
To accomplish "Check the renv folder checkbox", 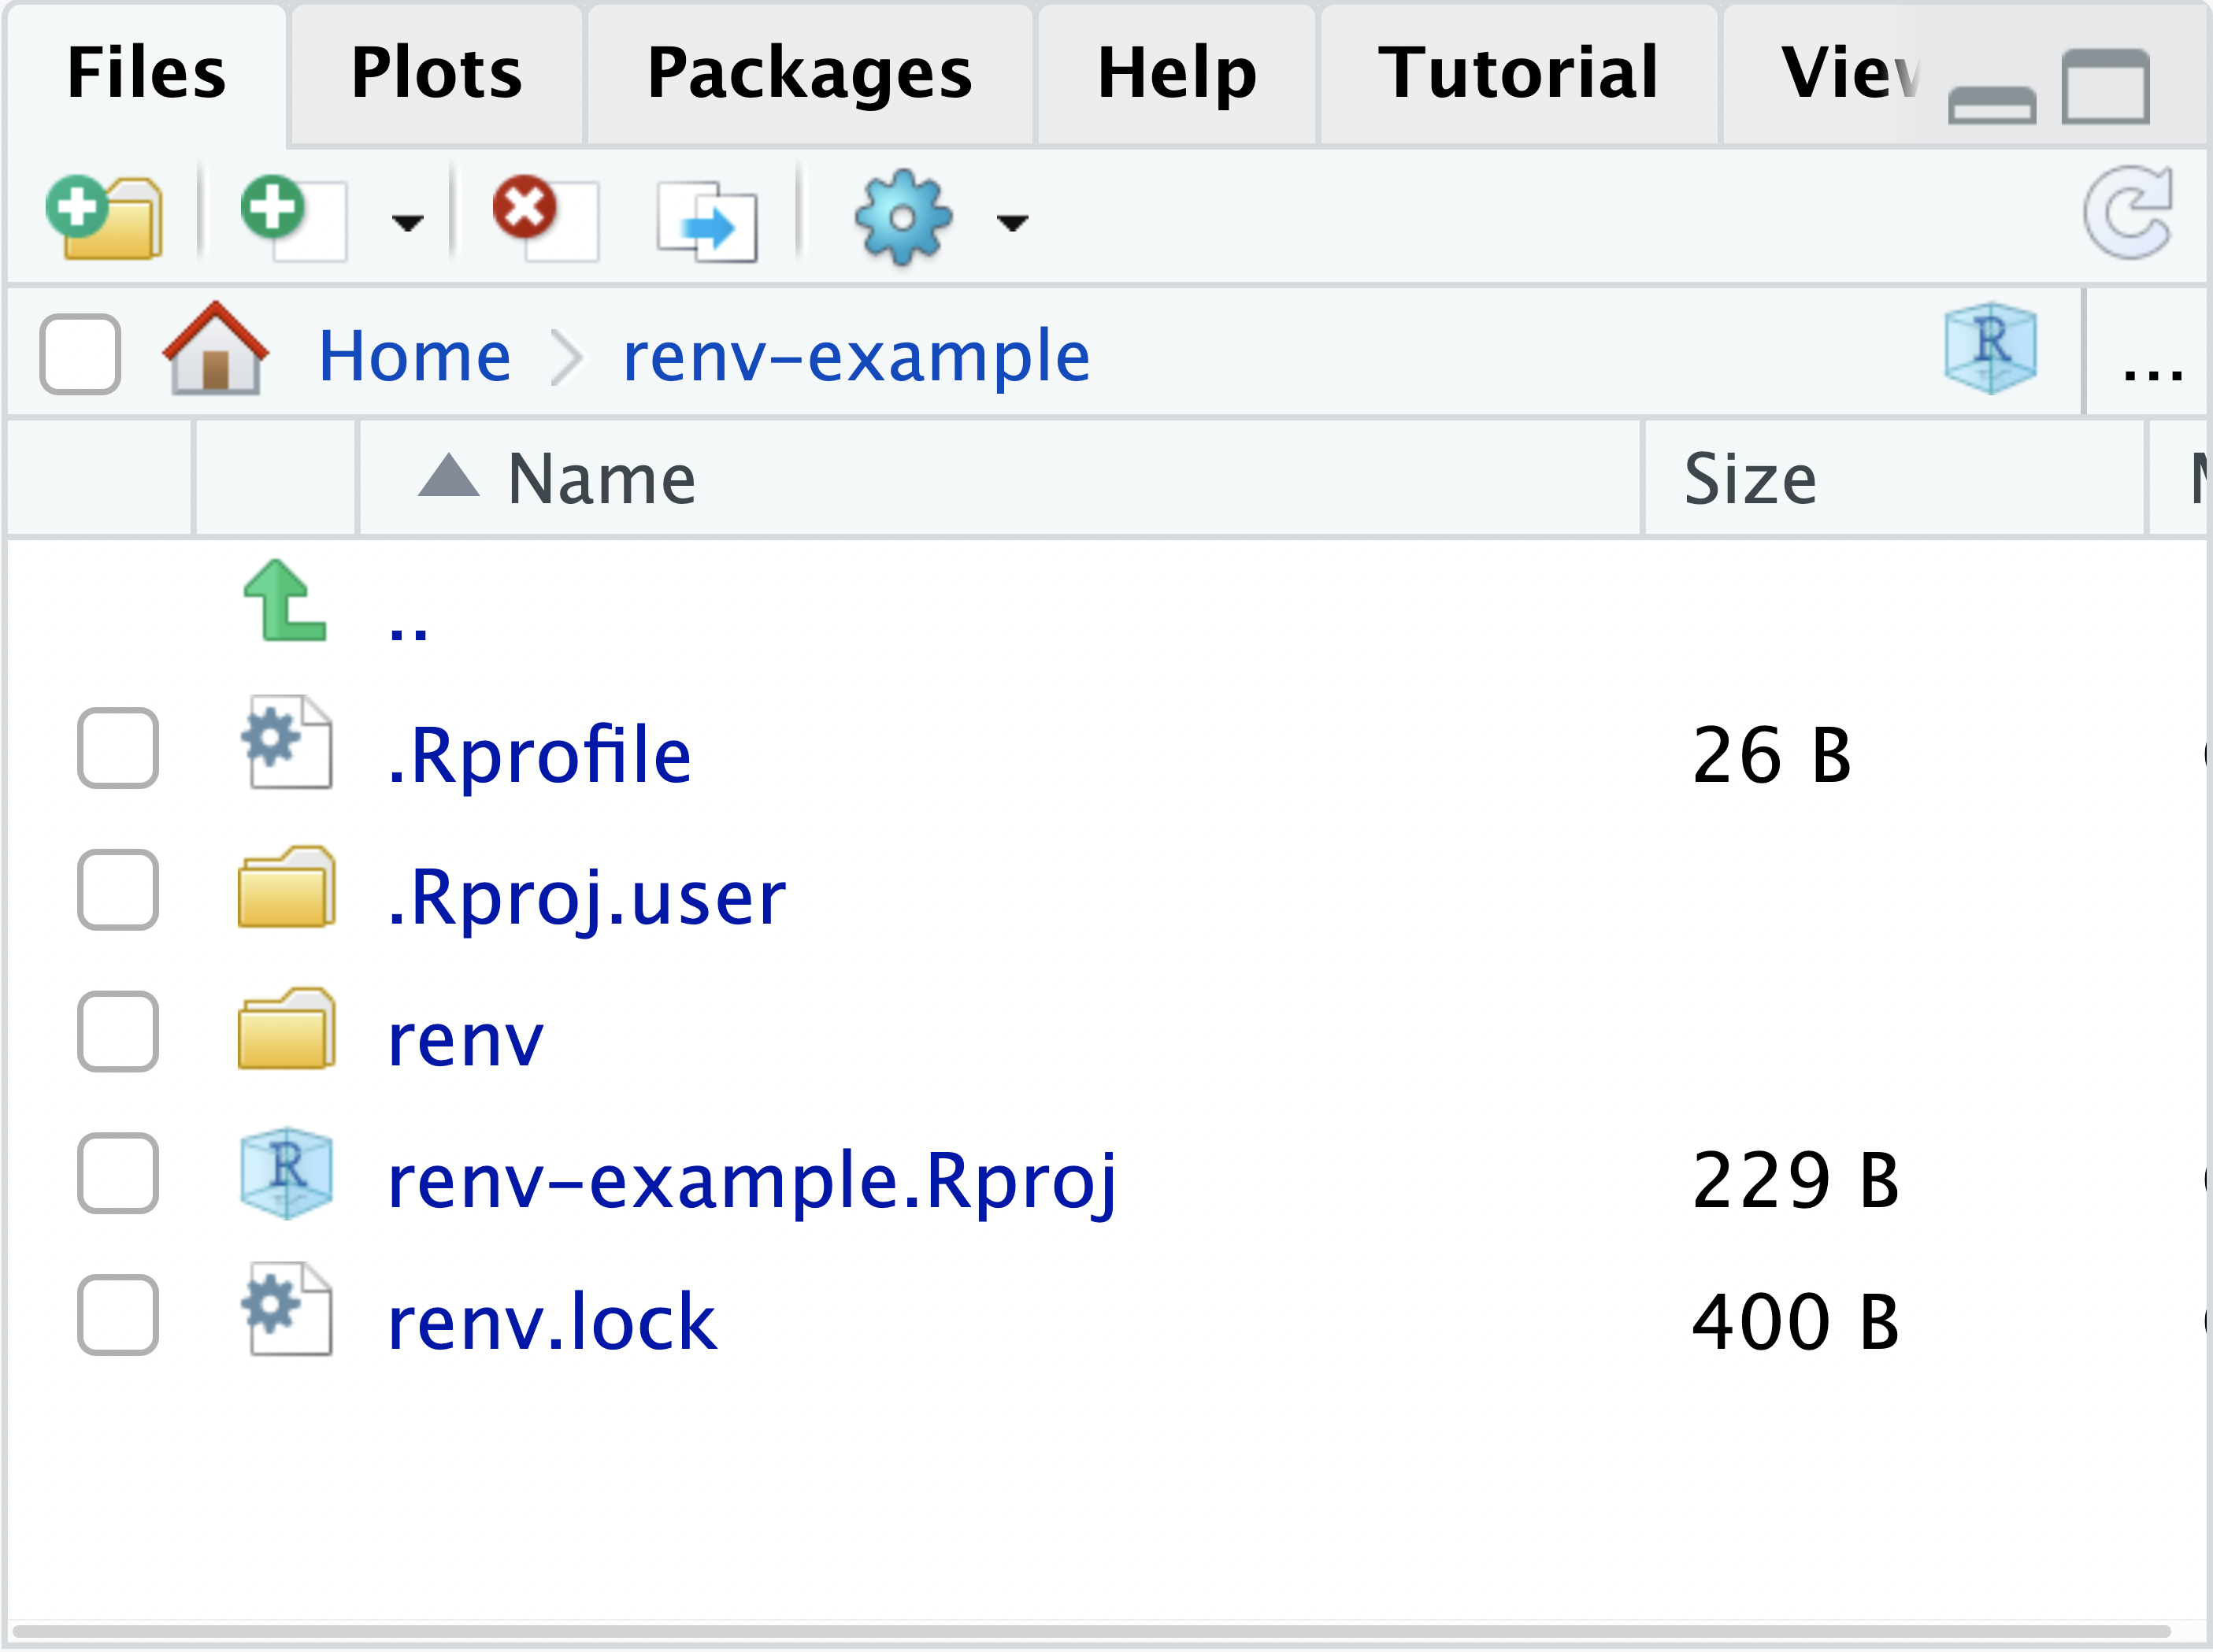I will point(118,1031).
